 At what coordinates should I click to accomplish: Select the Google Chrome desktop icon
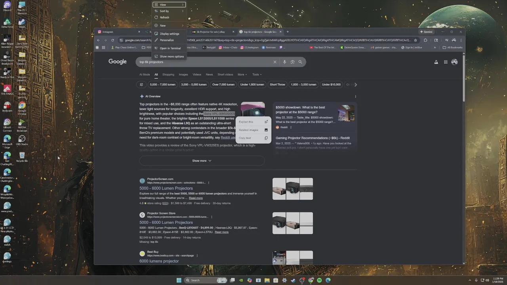pos(22,107)
